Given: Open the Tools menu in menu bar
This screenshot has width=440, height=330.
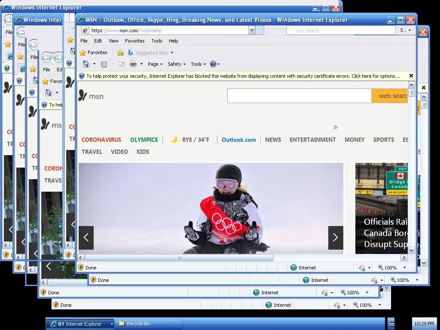Looking at the screenshot, I should (x=156, y=41).
